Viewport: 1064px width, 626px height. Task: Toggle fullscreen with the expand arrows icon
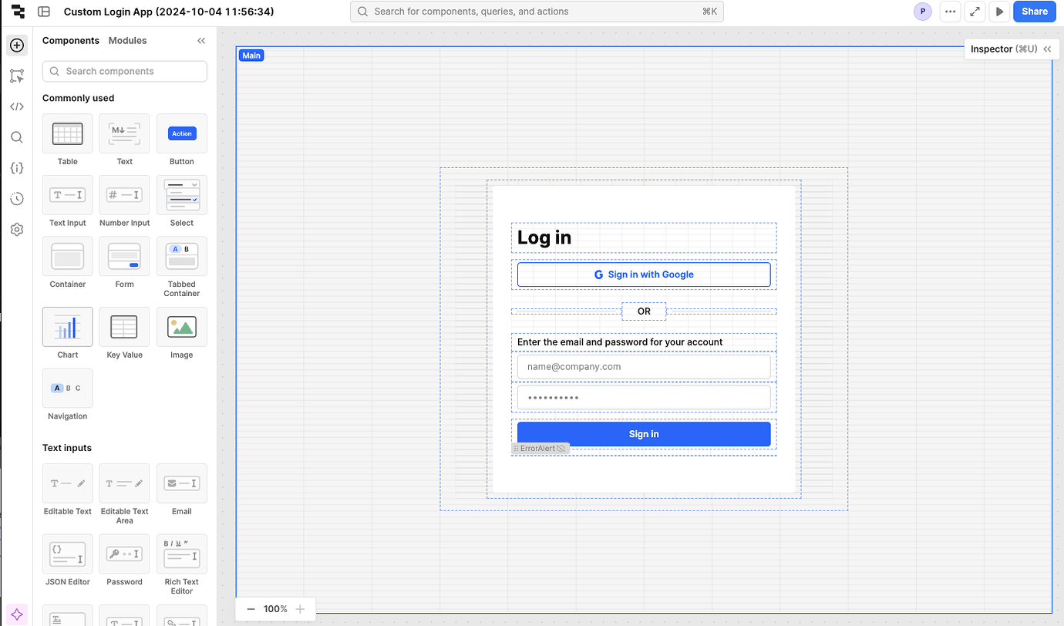[975, 12]
